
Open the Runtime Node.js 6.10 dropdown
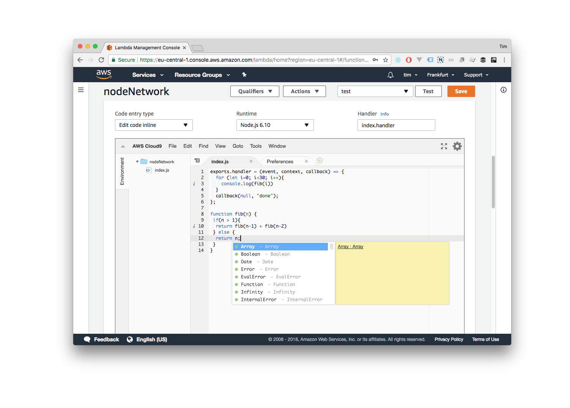tap(275, 125)
